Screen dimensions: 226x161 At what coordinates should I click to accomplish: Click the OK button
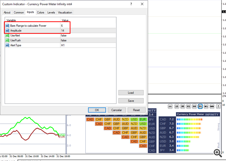(97, 110)
